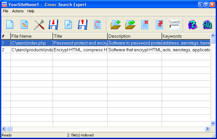Click description 'Software to password prote'
Screen dimensions: 217x139
pos(135,43)
